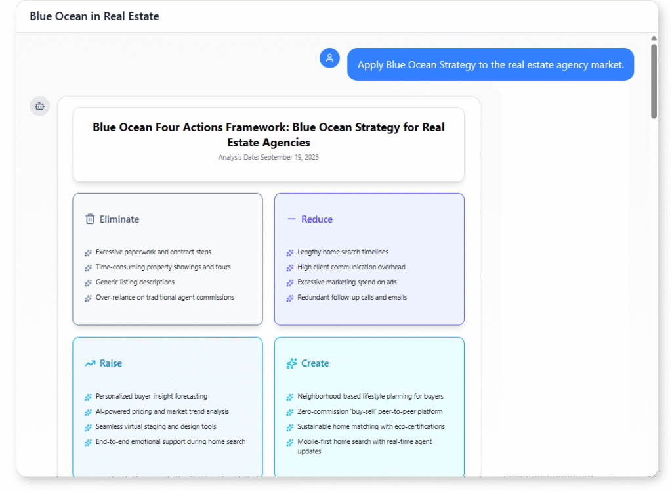Open the 'Blue Ocean in Real Estate' title tab
Screen dimensions: 672x492
[94, 16]
